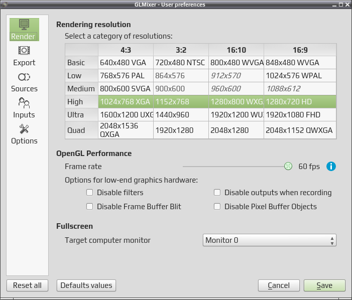Click the 1088x612 cell
The width and height of the screenshot is (352, 300).
click(x=300, y=89)
